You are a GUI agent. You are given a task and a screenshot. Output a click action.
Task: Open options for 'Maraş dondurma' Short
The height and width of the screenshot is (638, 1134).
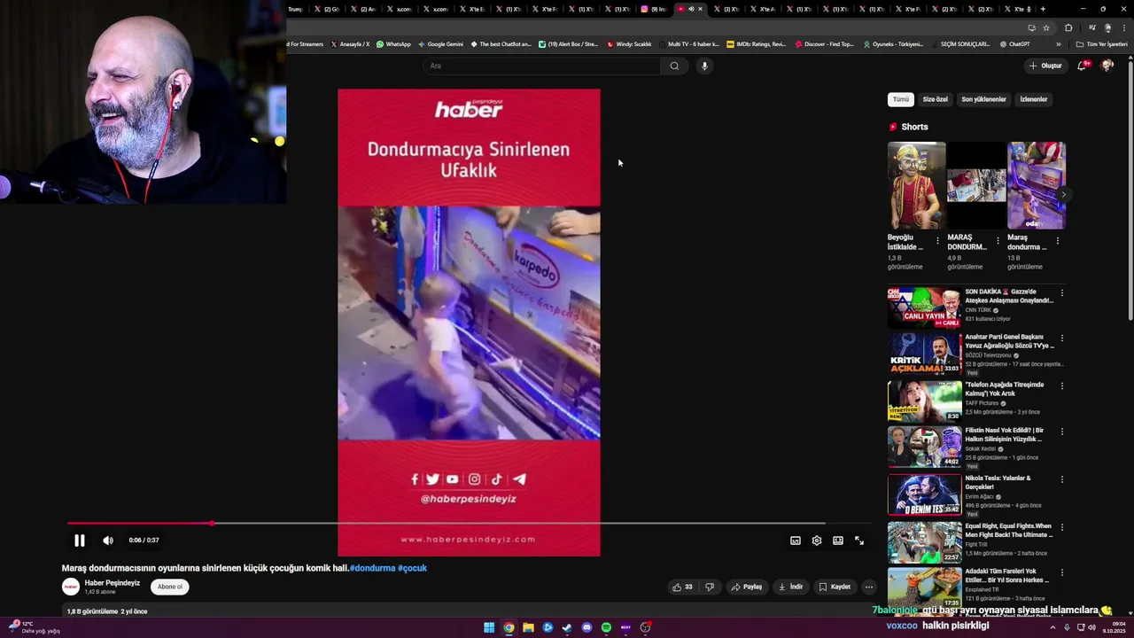(x=1057, y=241)
